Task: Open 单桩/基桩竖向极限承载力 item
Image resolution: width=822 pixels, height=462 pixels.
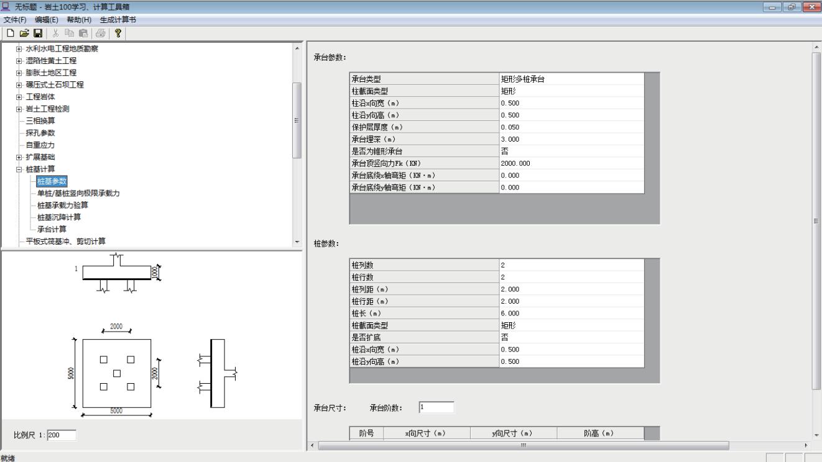Action: (78, 193)
